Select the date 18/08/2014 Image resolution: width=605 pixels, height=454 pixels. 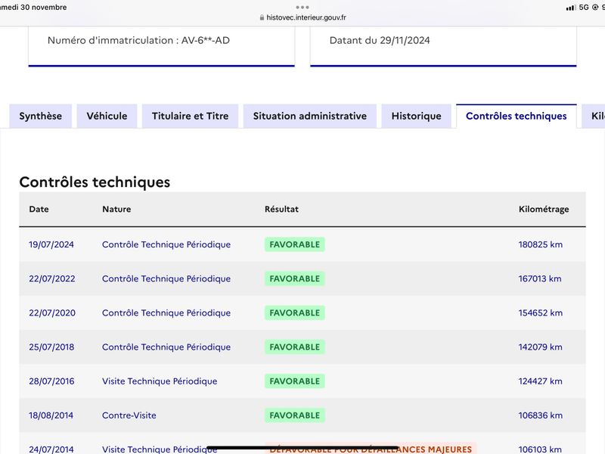tap(51, 415)
